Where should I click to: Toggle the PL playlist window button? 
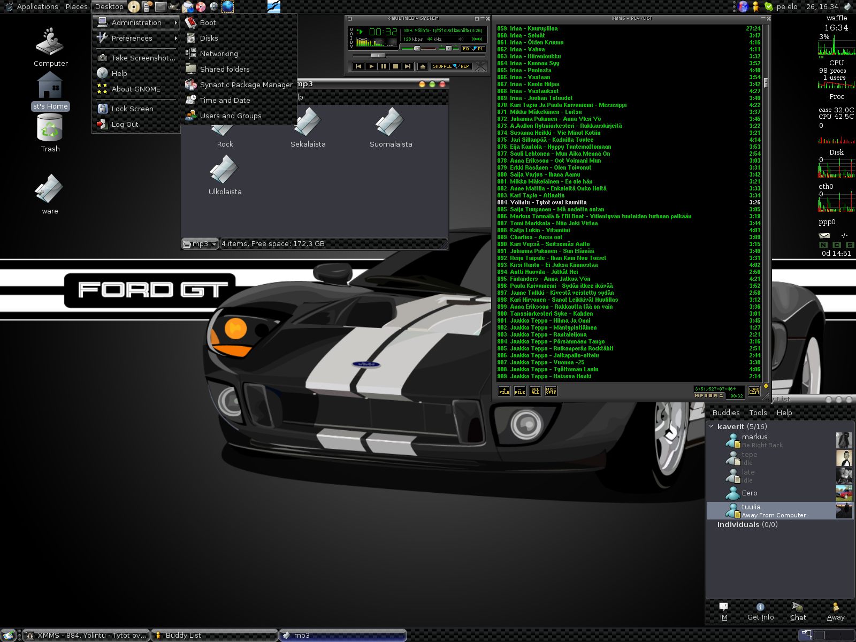tap(479, 49)
